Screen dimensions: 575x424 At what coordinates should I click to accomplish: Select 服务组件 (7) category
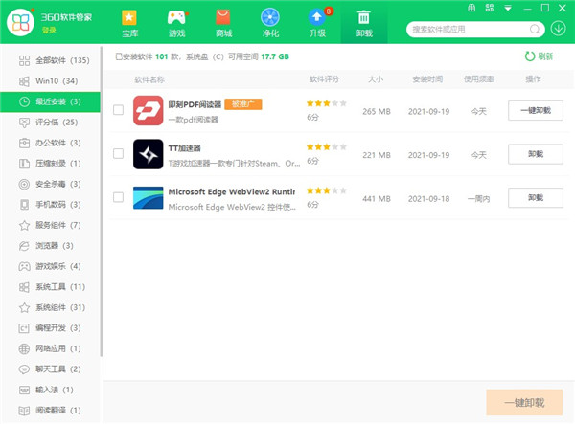point(50,225)
